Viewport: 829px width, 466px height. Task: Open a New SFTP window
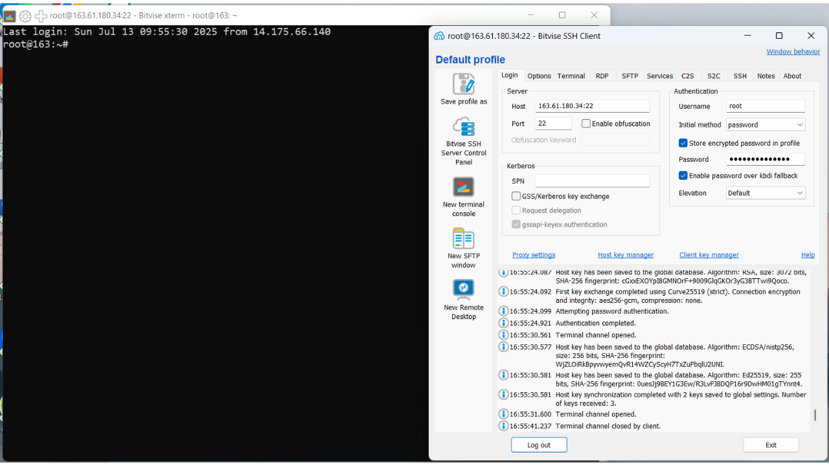[x=464, y=238]
